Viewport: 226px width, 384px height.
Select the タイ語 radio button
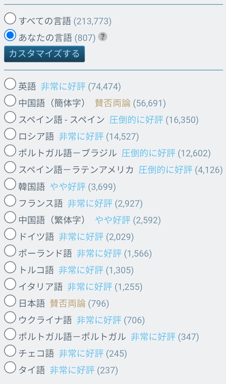point(10,368)
